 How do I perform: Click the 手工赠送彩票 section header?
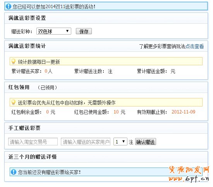24,128
